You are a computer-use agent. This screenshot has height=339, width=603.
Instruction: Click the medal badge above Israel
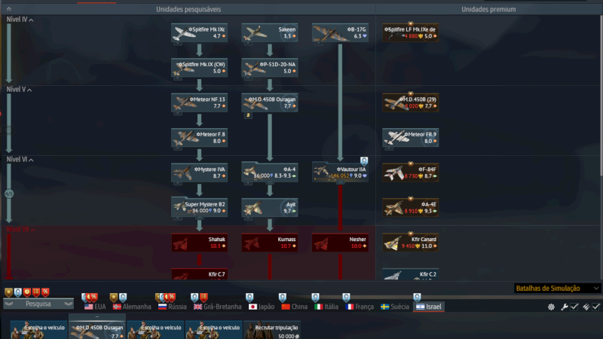[417, 298]
